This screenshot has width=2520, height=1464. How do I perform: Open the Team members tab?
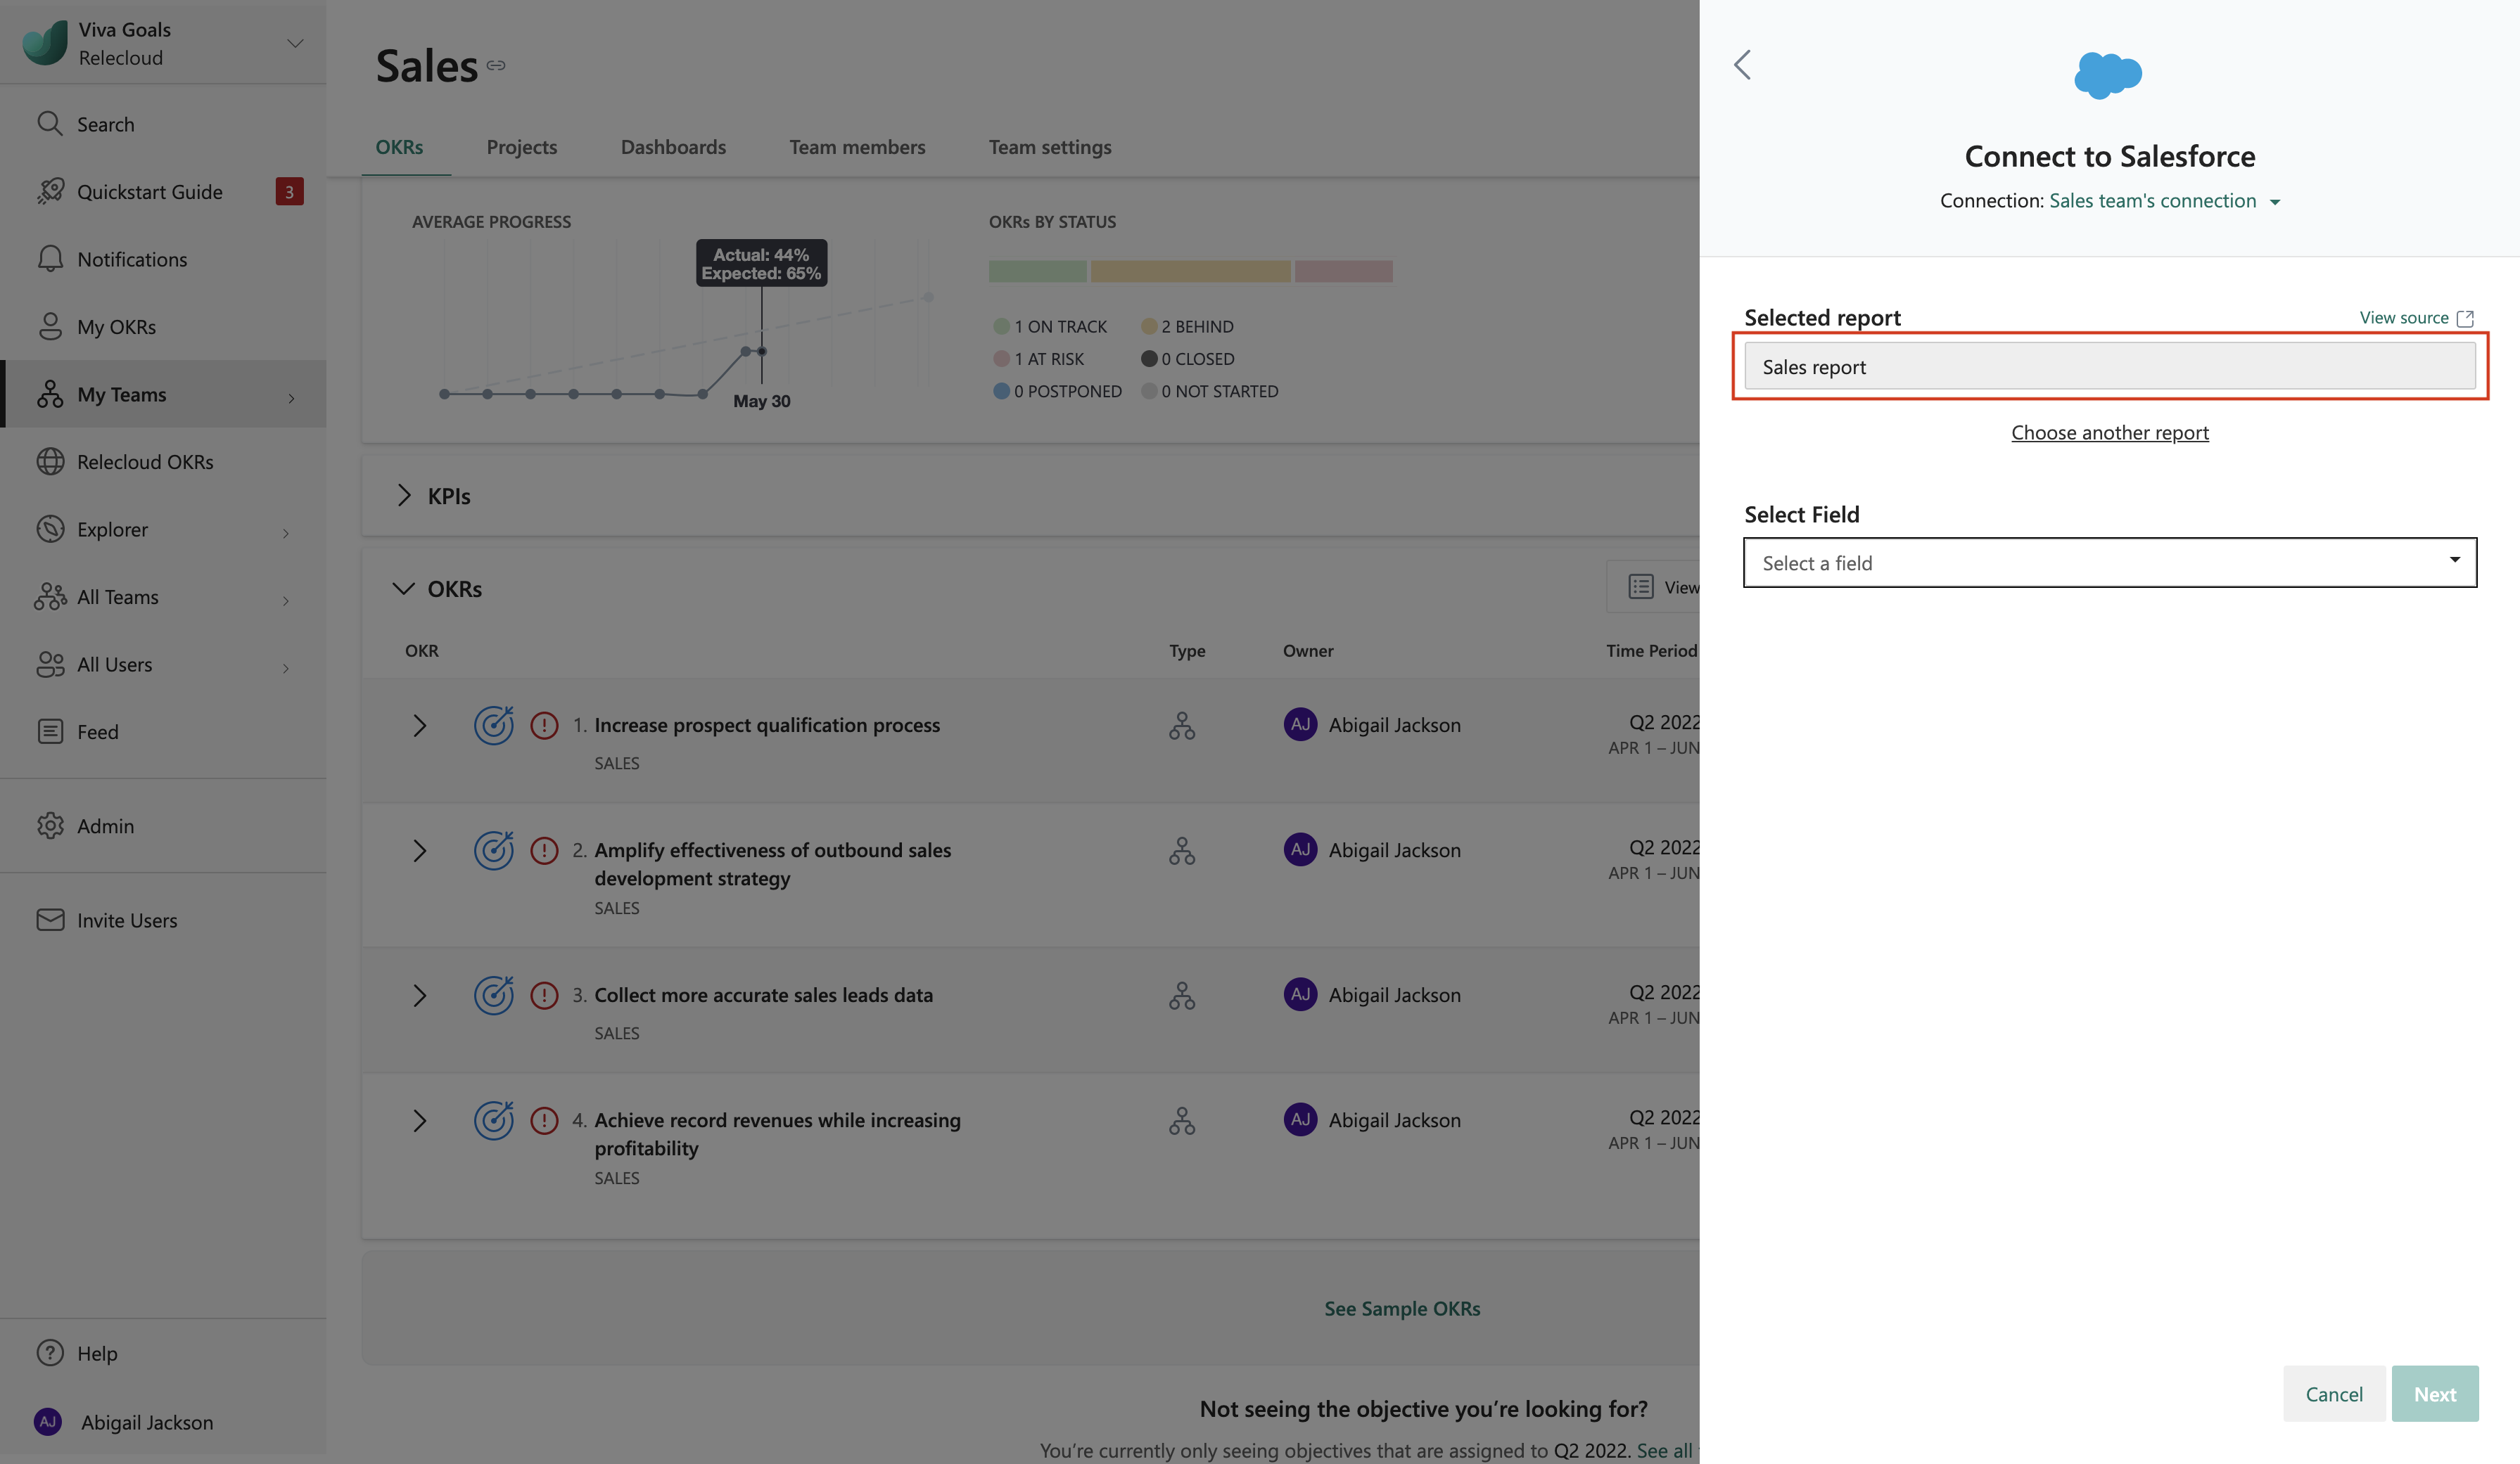(x=857, y=147)
